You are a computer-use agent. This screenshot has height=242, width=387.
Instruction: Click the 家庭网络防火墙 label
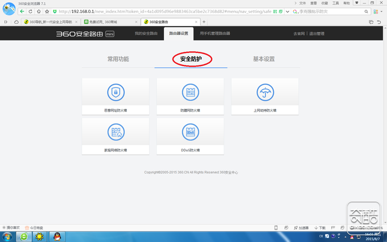pos(116,150)
